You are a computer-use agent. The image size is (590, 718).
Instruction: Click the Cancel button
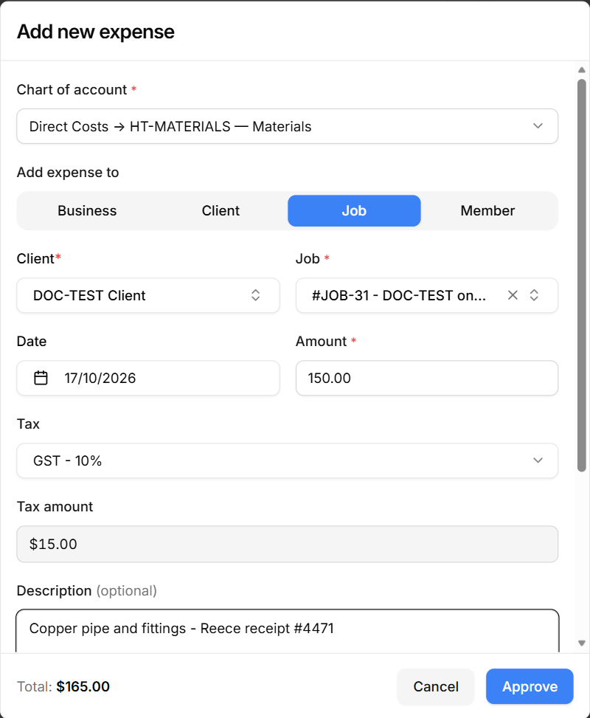coord(436,686)
